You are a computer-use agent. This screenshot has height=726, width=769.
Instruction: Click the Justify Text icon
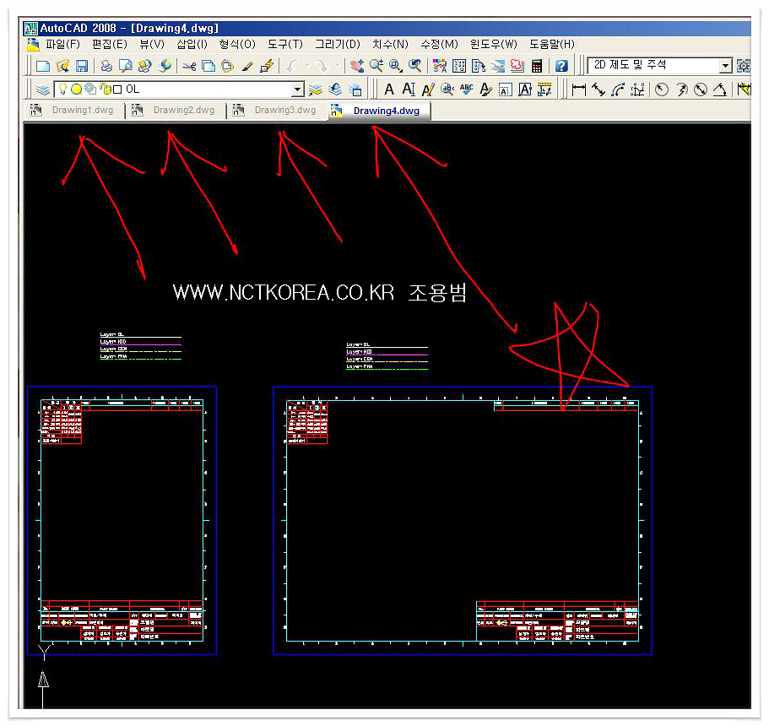tap(525, 89)
